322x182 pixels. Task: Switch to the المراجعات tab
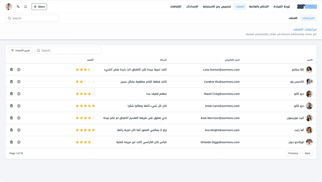pos(308,18)
